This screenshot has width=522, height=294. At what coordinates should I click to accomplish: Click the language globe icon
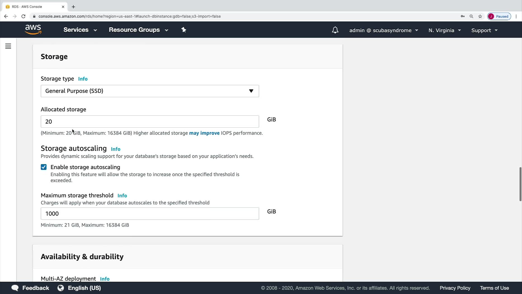coord(61,288)
